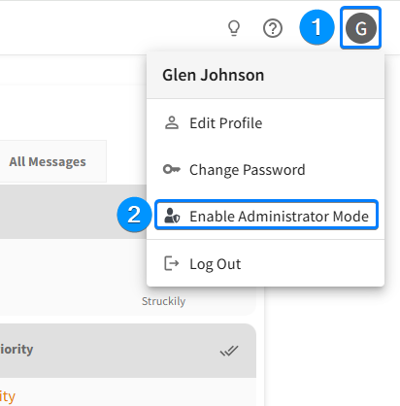Click the administrator shield person icon
The height and width of the screenshot is (406, 400).
172,216
